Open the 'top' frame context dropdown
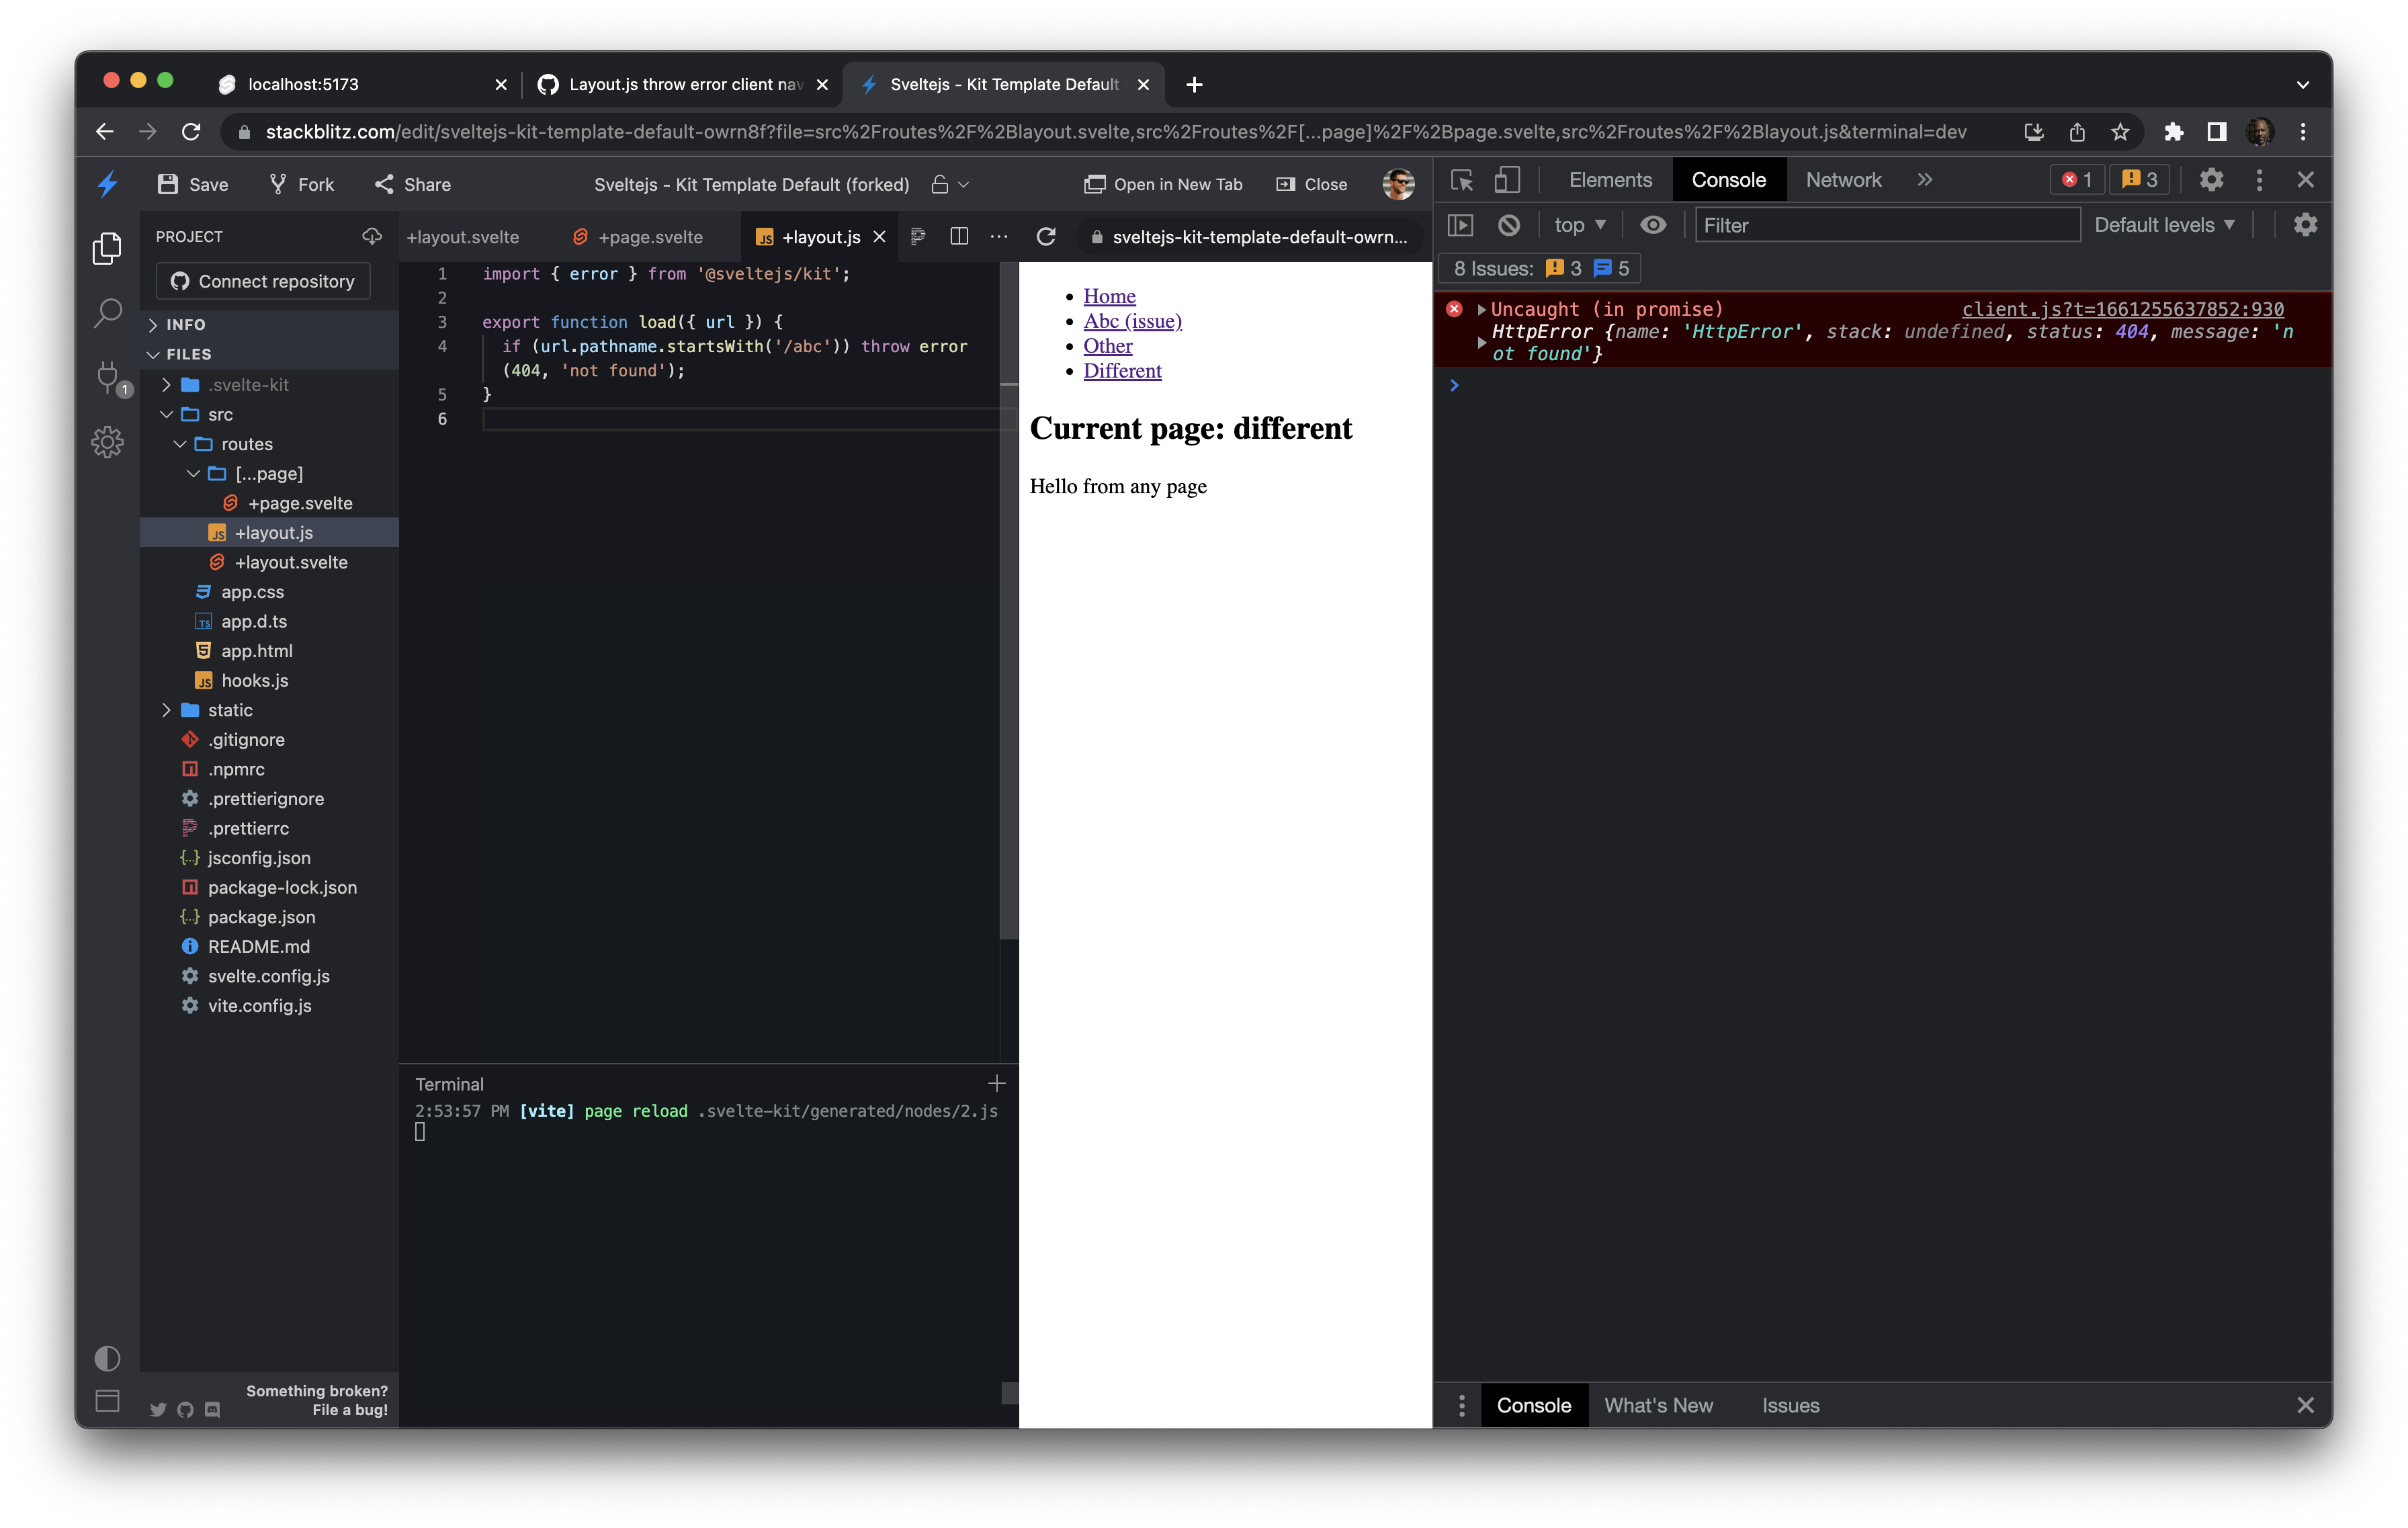This screenshot has height=1528, width=2408. coord(1578,225)
